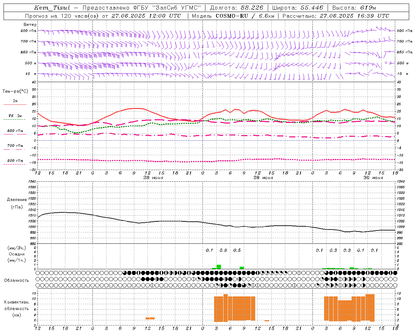Click the '30 июня' date label
This screenshot has width=414, height=331.
(373, 178)
